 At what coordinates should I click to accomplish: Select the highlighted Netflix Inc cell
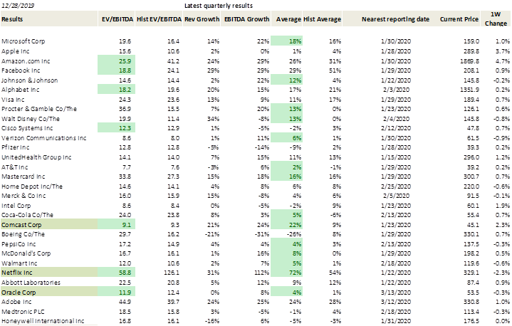[49, 273]
